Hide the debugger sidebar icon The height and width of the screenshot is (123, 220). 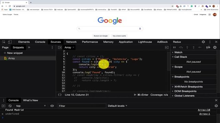[x=167, y=47]
